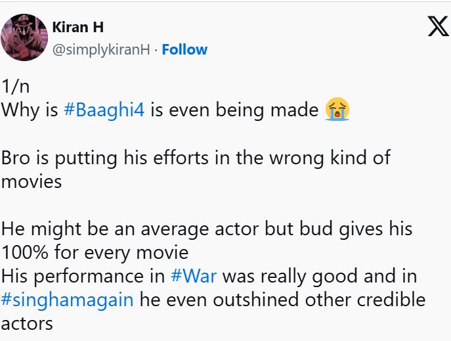Open the #Baaghi4 hashtag
Viewport: 451px width, 341px height.
click(104, 110)
